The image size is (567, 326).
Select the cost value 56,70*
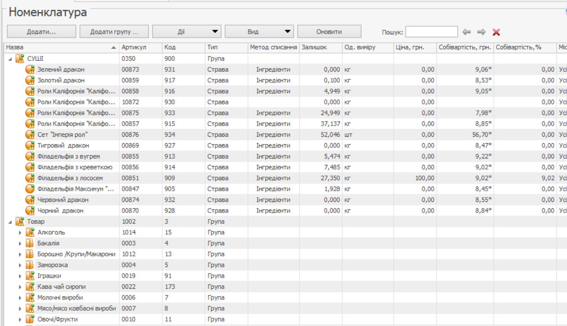[482, 134]
